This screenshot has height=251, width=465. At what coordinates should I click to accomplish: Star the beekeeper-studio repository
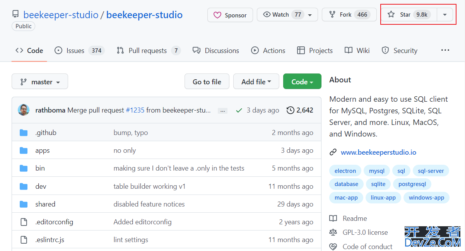coord(409,15)
